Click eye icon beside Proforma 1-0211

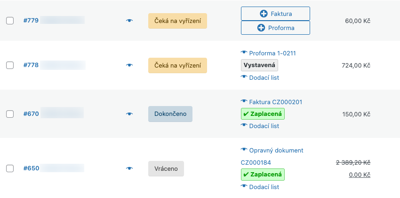click(244, 53)
